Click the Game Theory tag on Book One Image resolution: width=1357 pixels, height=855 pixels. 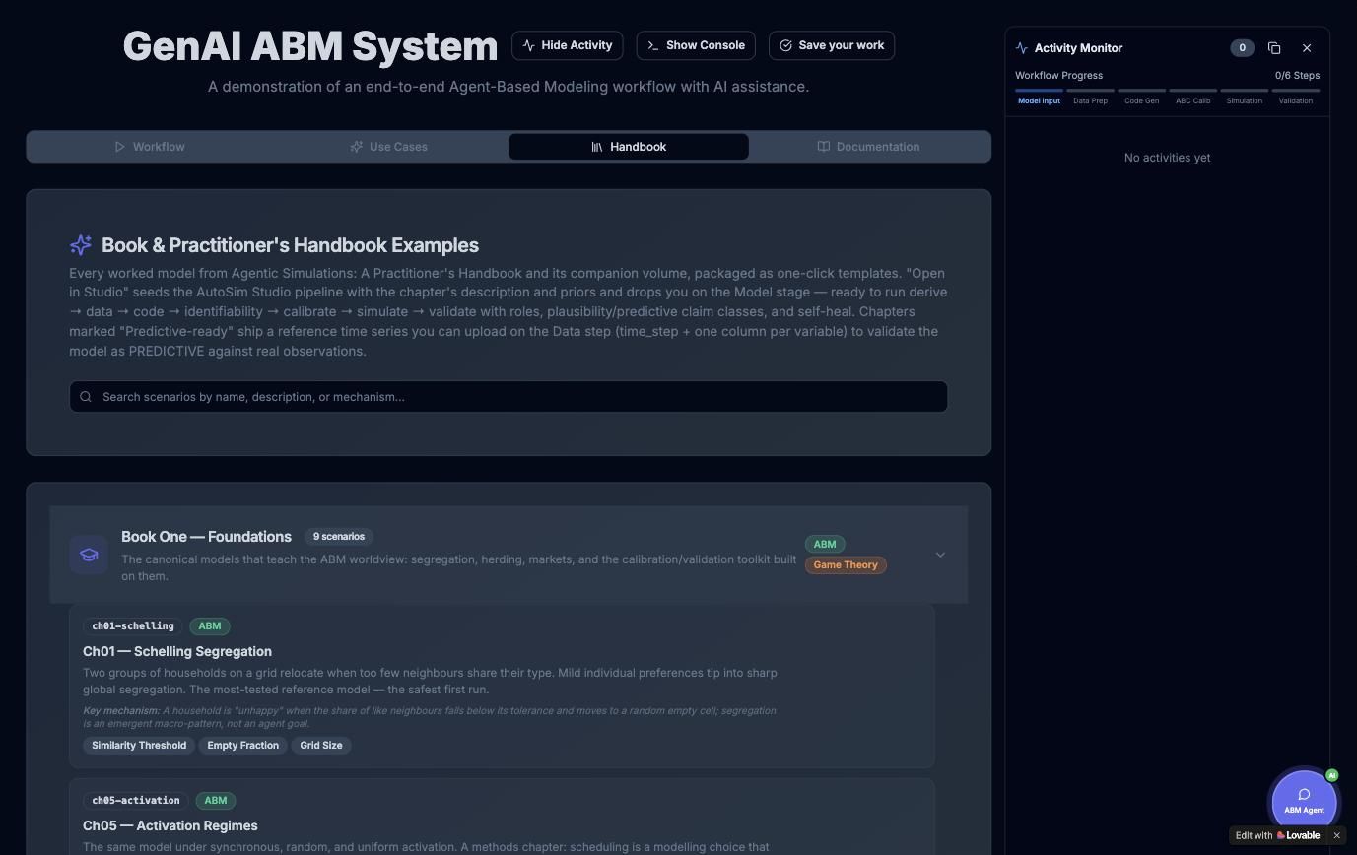pyautogui.click(x=846, y=565)
